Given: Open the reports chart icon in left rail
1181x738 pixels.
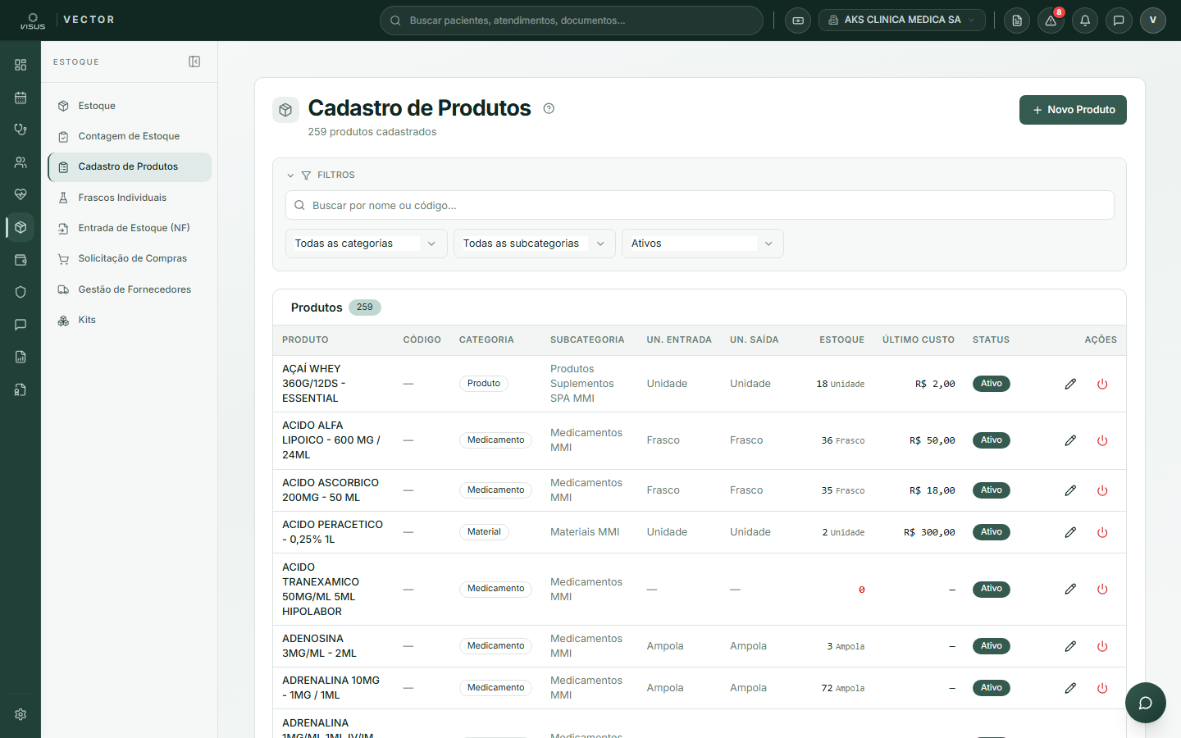Looking at the screenshot, I should tap(21, 357).
